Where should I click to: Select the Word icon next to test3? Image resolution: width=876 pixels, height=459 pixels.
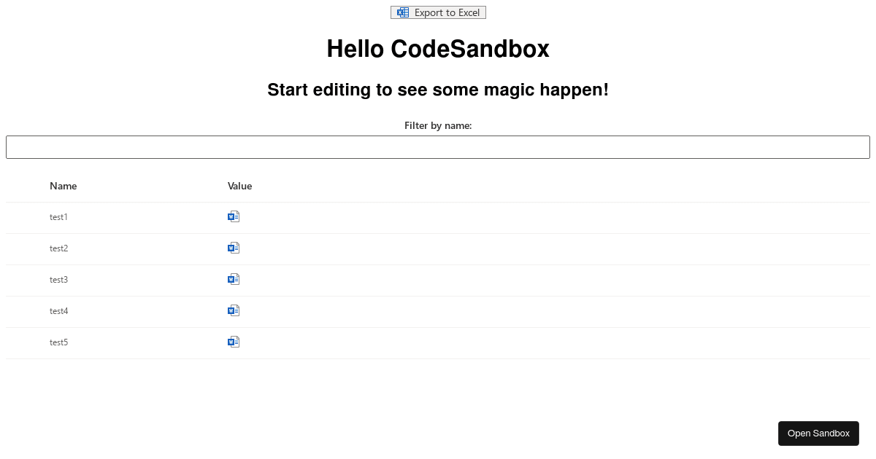234,278
